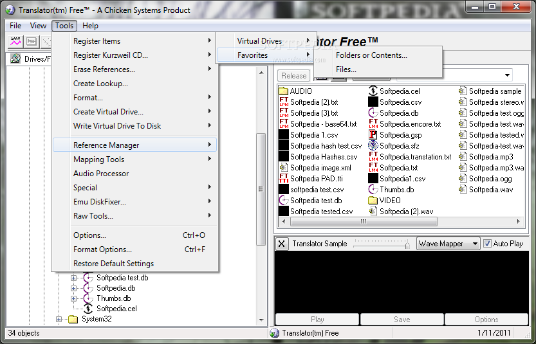
Task: Choose Files... from Favorites submenu
Action: pyautogui.click(x=378, y=69)
